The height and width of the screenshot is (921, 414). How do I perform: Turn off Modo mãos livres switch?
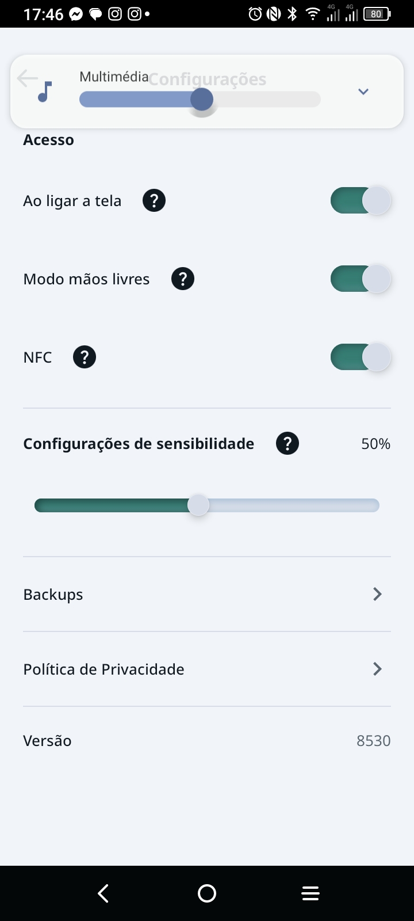[361, 279]
